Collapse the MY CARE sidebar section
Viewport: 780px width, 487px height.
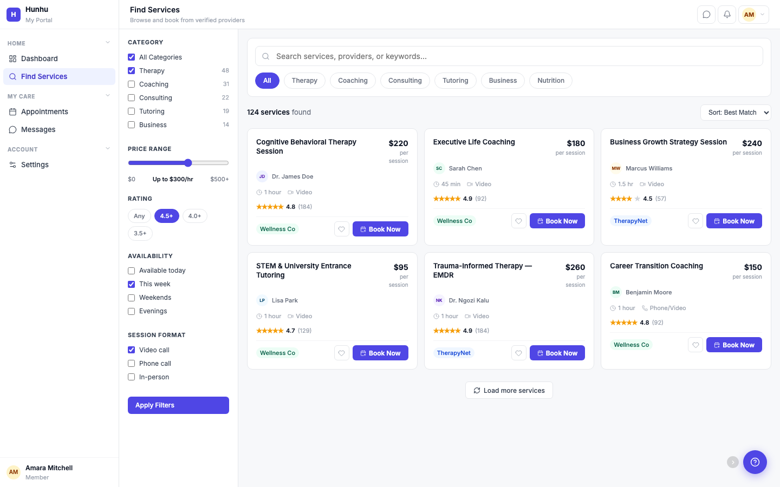[107, 96]
